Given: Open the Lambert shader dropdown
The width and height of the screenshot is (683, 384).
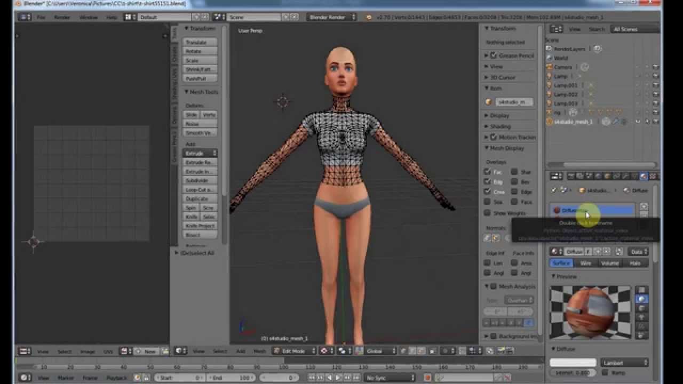Looking at the screenshot, I should click(x=624, y=363).
